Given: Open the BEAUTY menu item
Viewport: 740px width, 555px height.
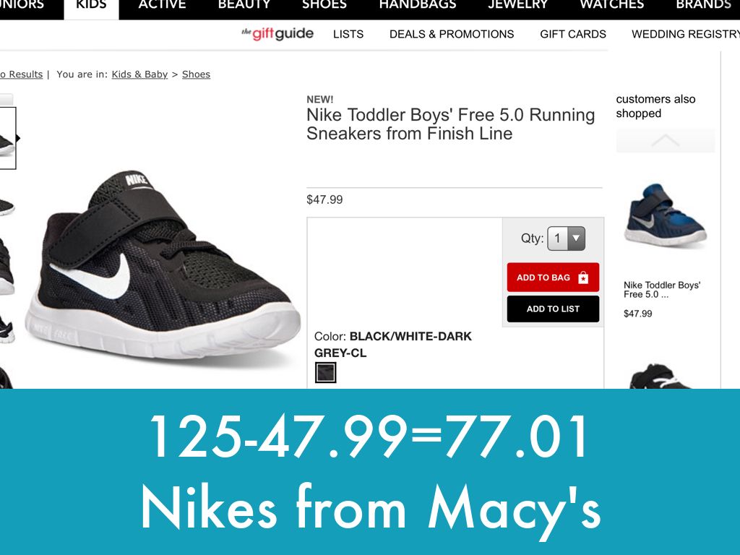Looking at the screenshot, I should pyautogui.click(x=244, y=5).
